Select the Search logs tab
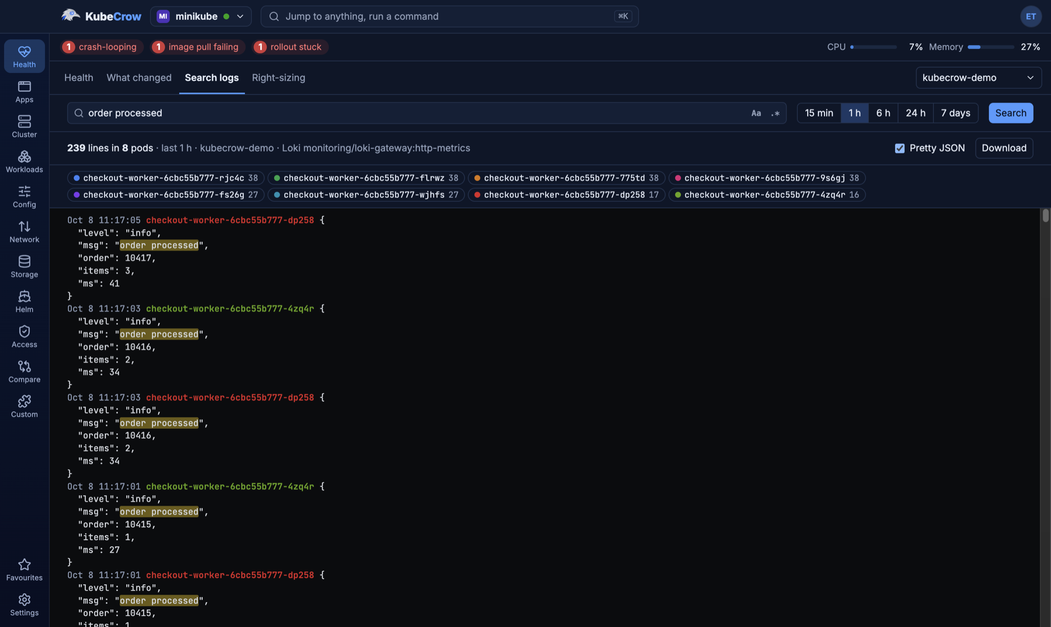 pyautogui.click(x=212, y=78)
